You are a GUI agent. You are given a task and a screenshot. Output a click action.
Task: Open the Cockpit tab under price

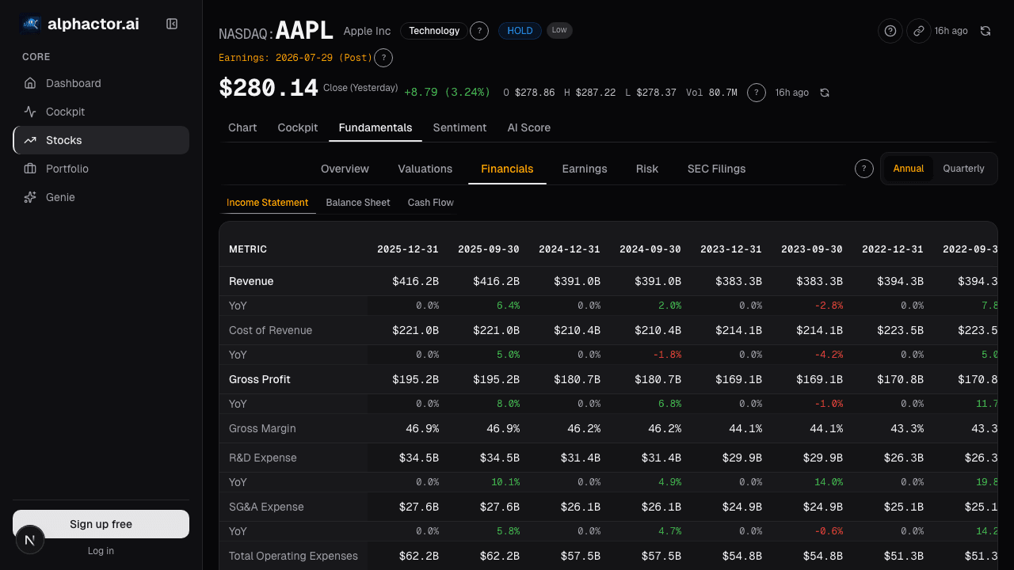pyautogui.click(x=298, y=127)
